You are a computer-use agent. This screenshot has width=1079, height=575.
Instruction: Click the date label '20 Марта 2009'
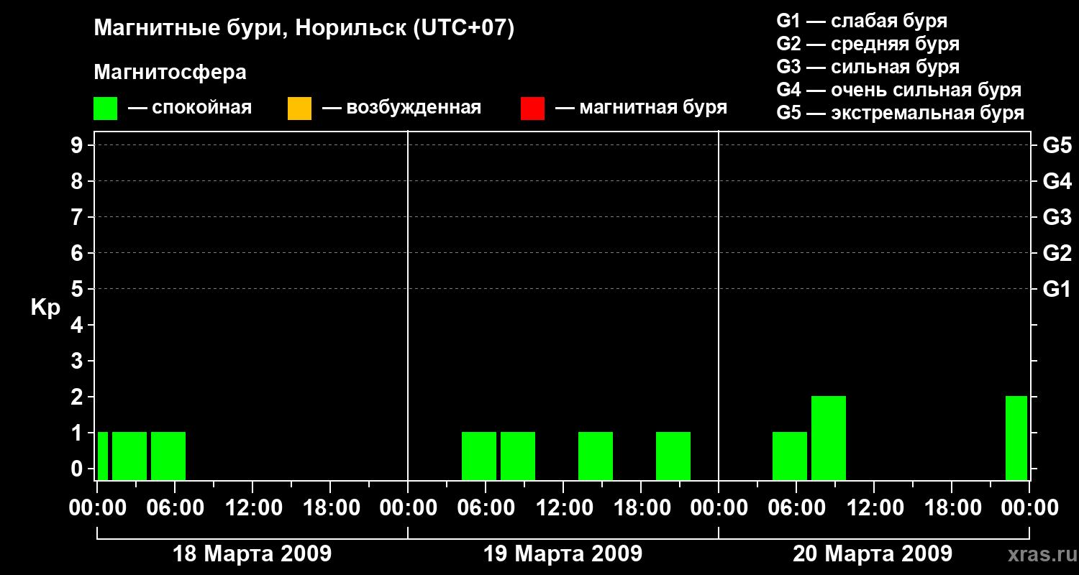(873, 554)
